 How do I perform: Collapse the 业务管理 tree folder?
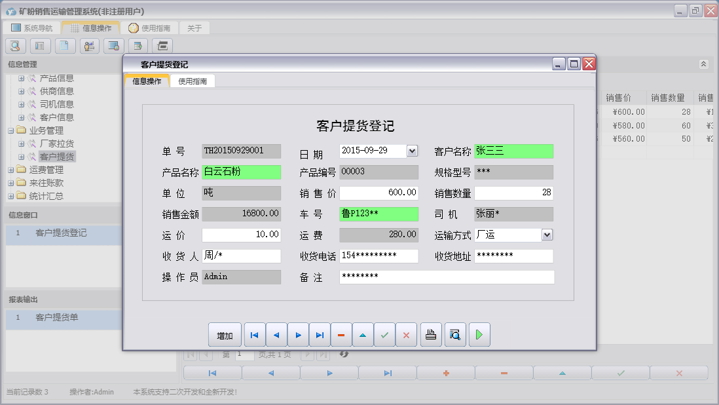click(x=11, y=130)
